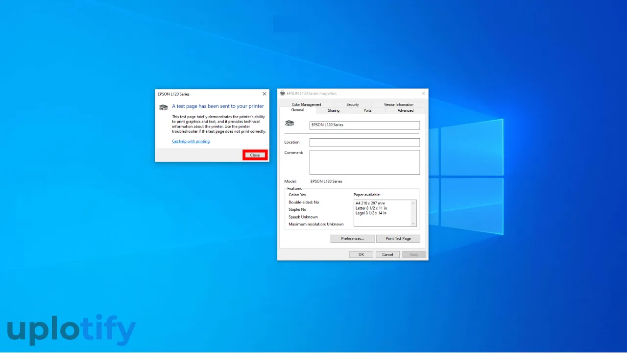Close the EPSON L120 Series dialog with X

click(x=265, y=94)
